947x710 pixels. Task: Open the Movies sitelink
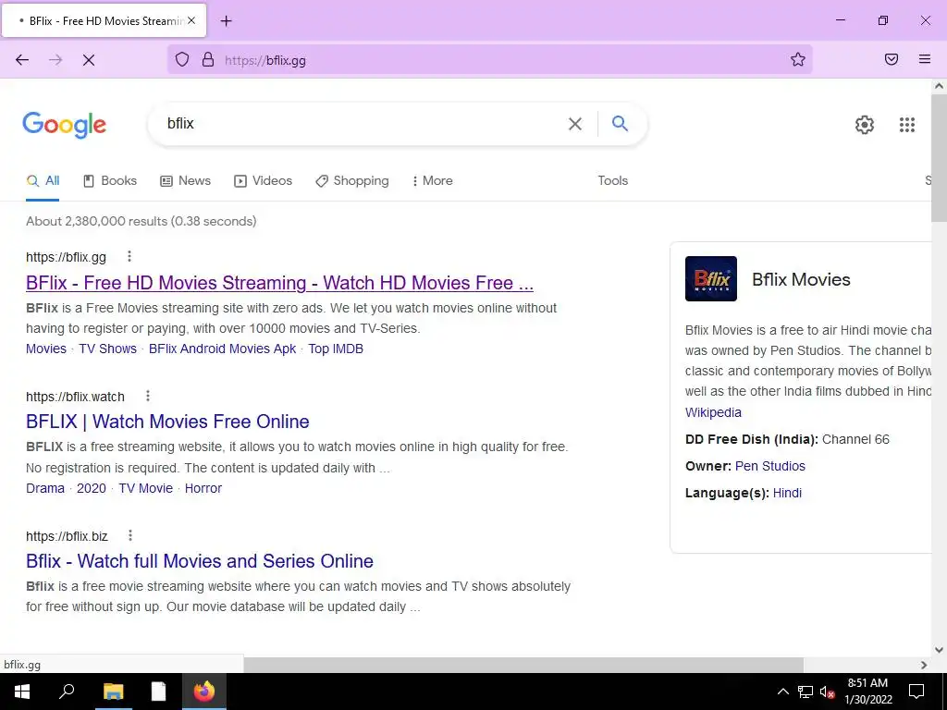[46, 349]
